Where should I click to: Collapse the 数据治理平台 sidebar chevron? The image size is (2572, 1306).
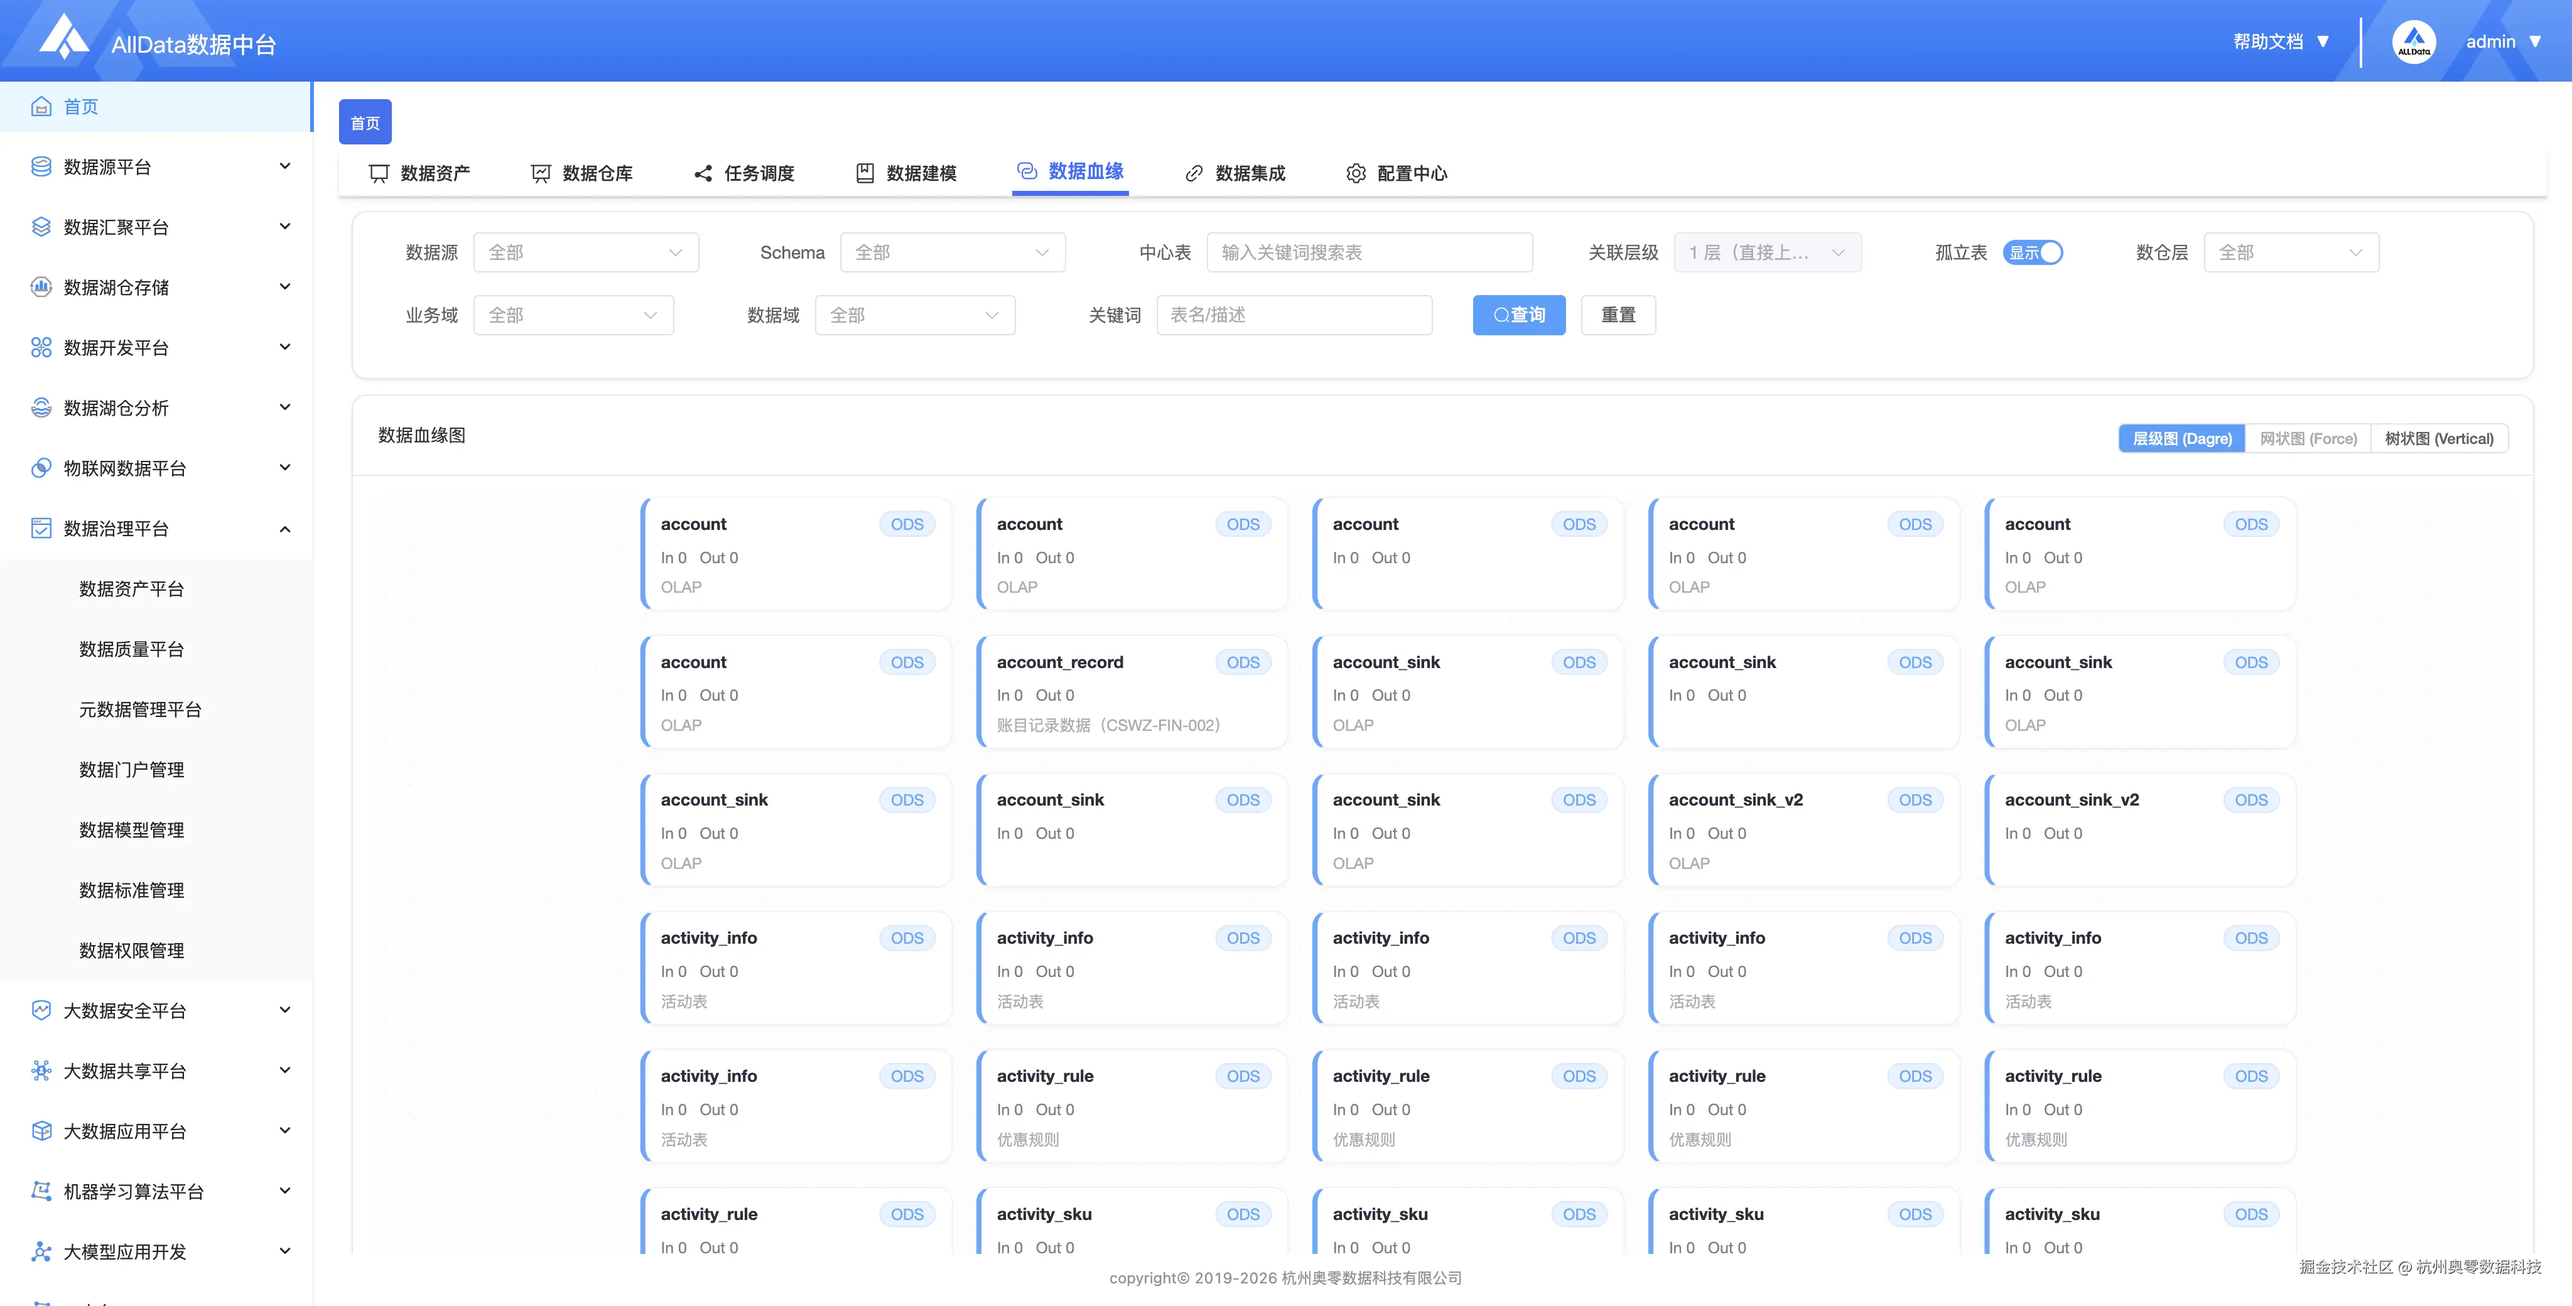(284, 529)
